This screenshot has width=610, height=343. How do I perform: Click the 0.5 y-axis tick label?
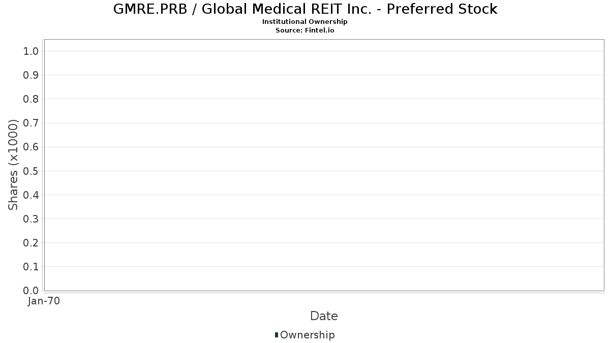tap(31, 171)
